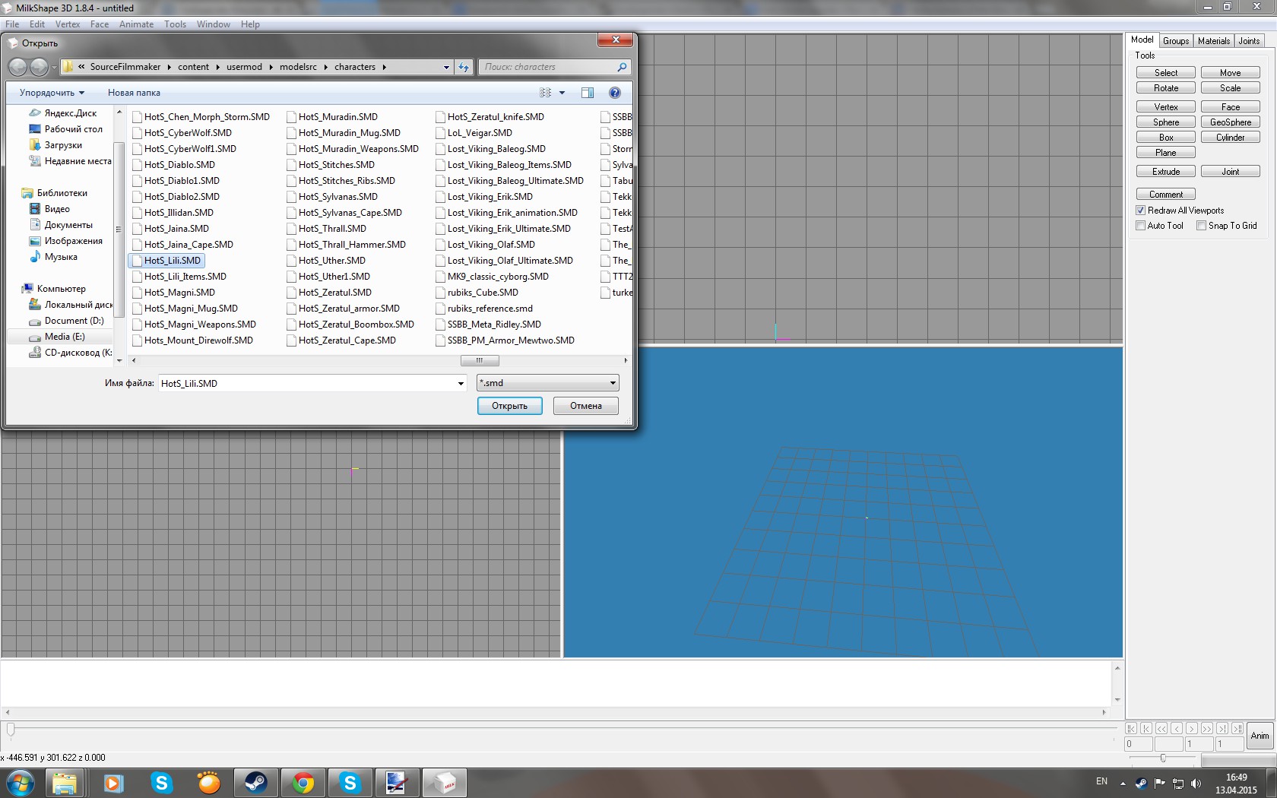Click the HotS_Diablo.SMD file icon
Screen dimensions: 1277x798
click(x=138, y=165)
